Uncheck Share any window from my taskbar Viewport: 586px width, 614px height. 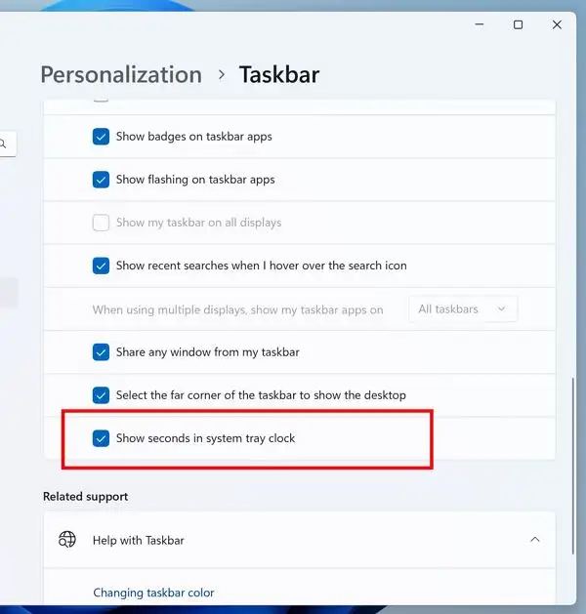click(101, 351)
